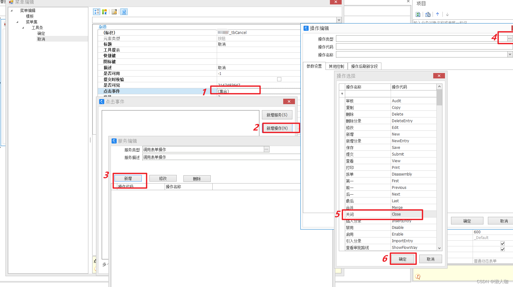Click the orange hint bubble icon at bottom right
The height and width of the screenshot is (287, 513).
point(418,277)
